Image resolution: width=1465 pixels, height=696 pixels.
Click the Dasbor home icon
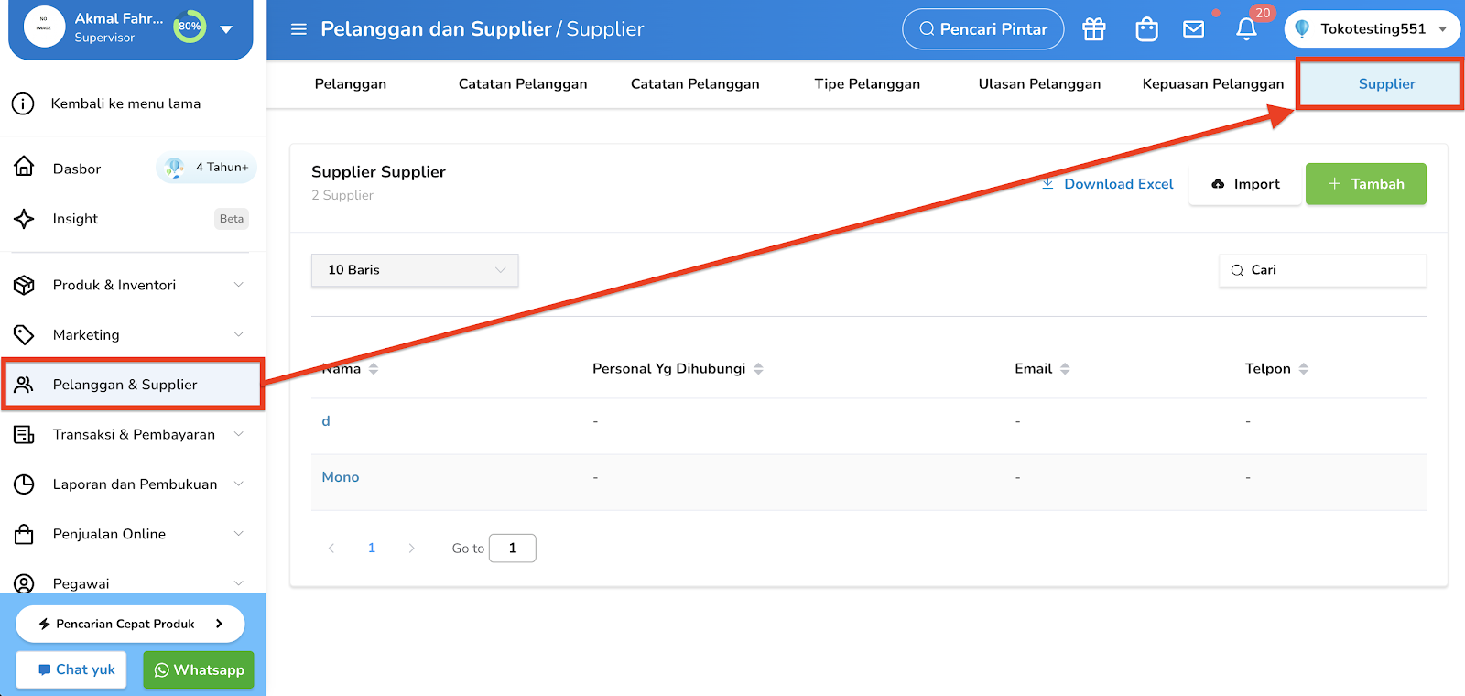coord(25,167)
